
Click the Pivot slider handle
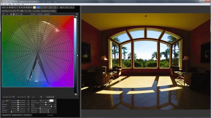point(18,108)
